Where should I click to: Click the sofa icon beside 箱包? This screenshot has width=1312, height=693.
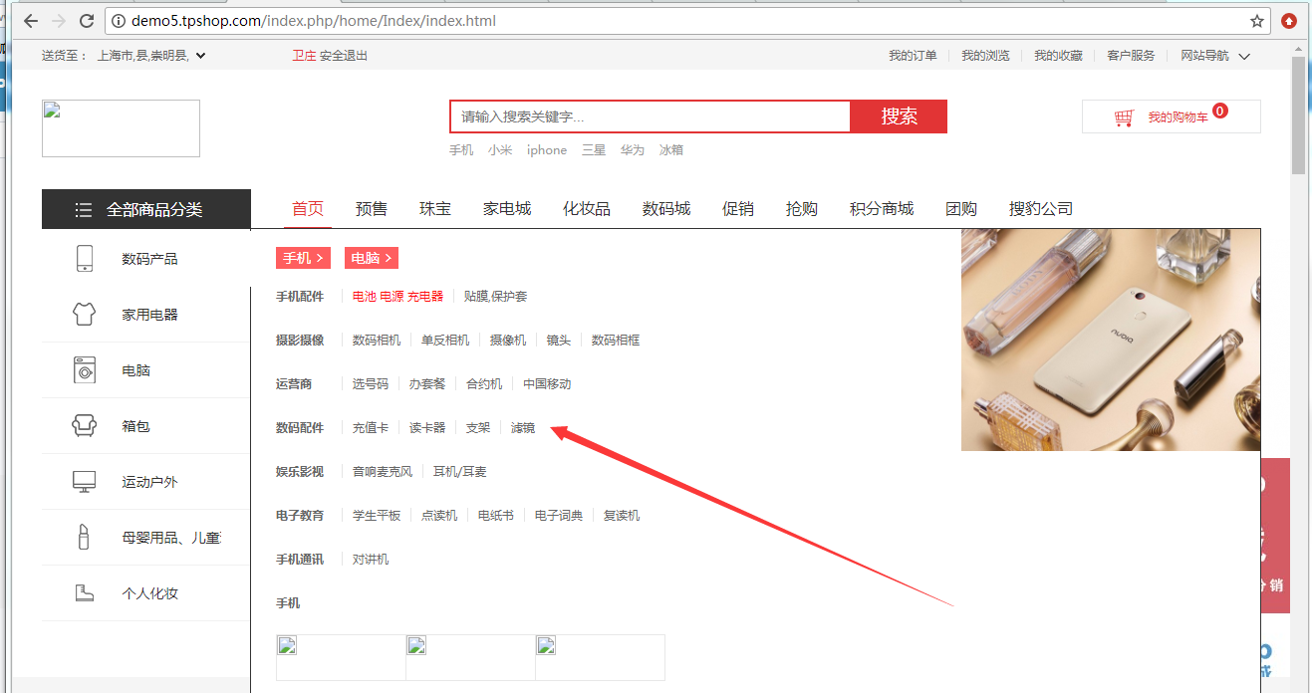(84, 425)
